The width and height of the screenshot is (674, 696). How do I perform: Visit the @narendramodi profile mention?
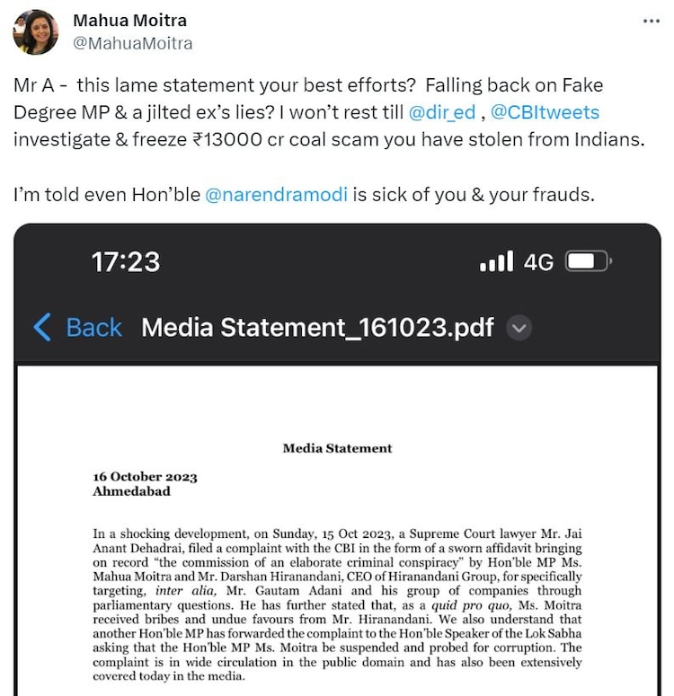coord(276,194)
